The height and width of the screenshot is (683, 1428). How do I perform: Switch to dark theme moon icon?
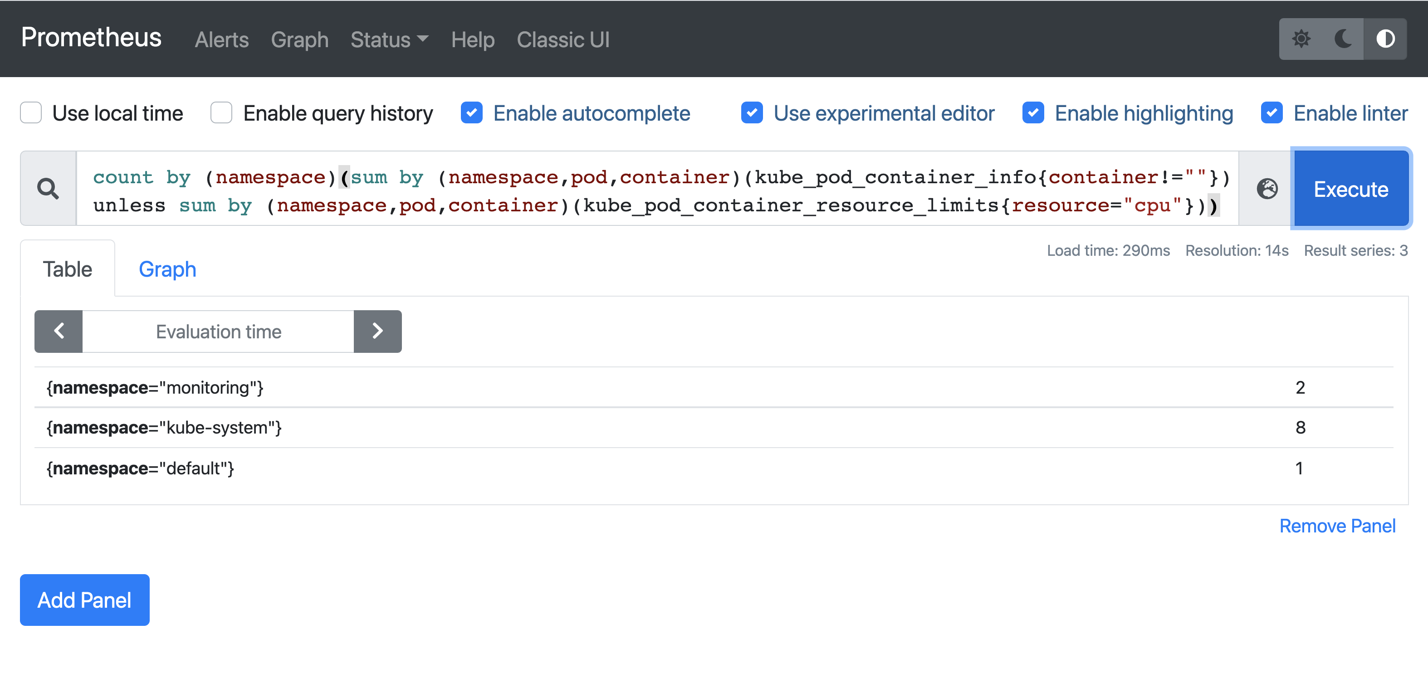(1343, 39)
